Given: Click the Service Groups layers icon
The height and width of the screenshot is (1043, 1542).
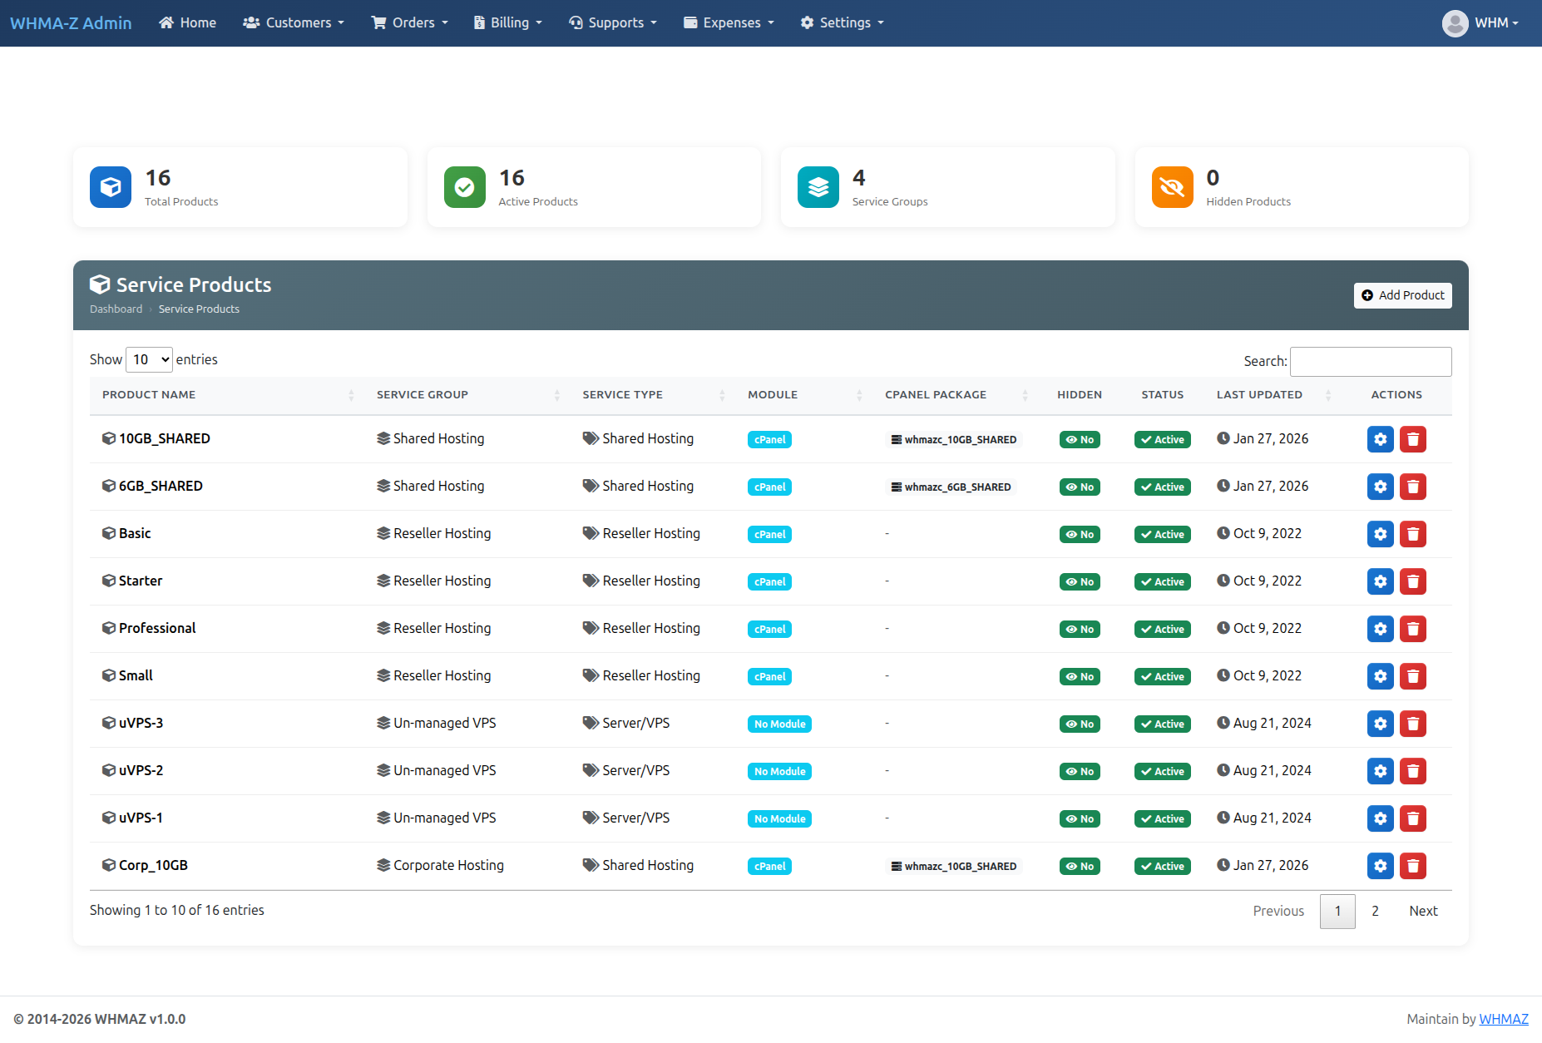Looking at the screenshot, I should 818,187.
